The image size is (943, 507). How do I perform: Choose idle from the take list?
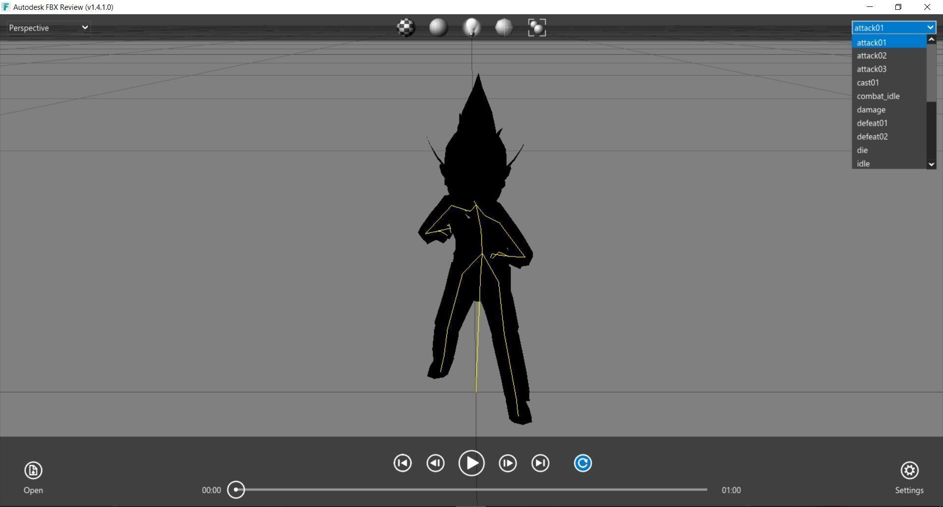pos(889,164)
